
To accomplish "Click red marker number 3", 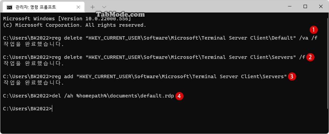I will coord(292,76).
